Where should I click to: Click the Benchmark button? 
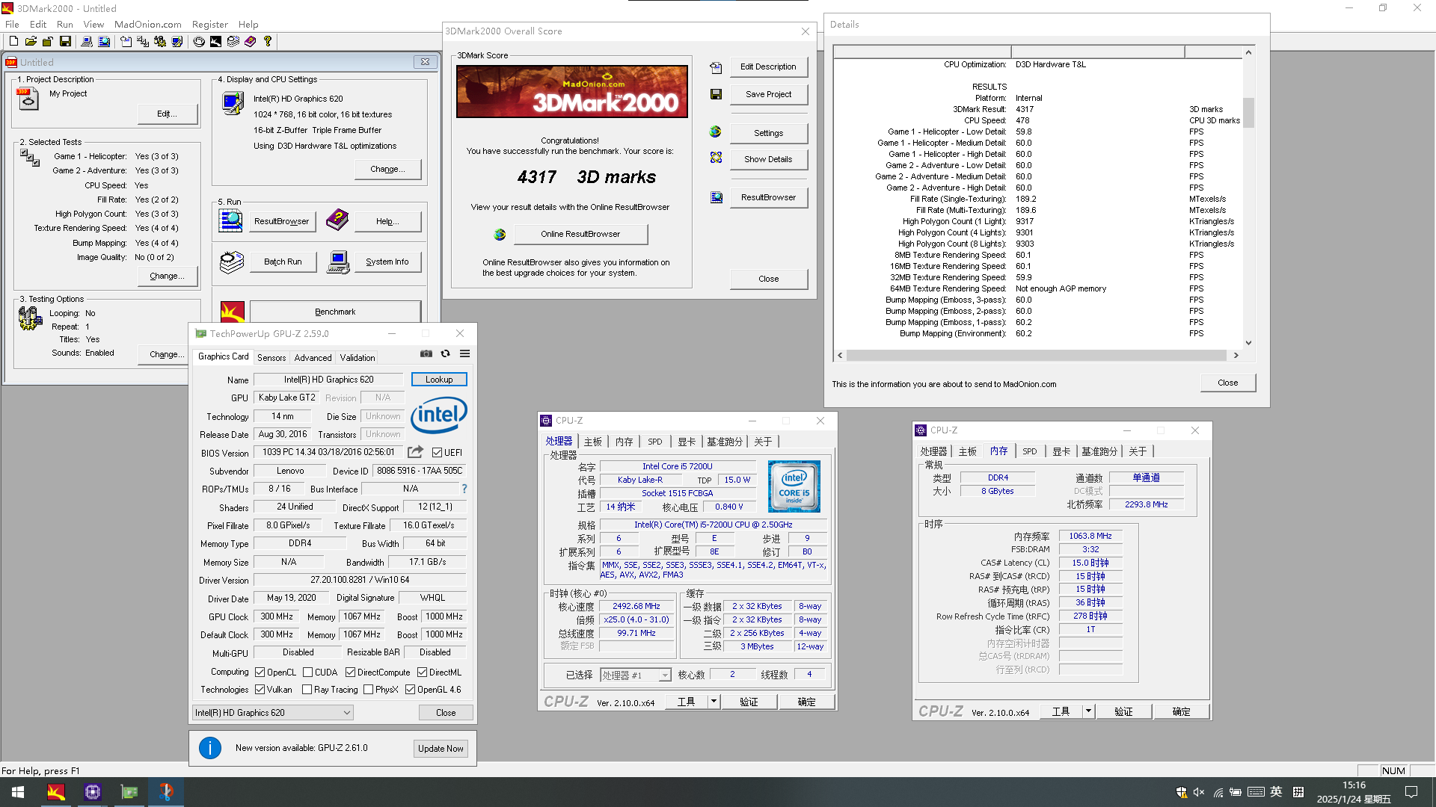335,312
